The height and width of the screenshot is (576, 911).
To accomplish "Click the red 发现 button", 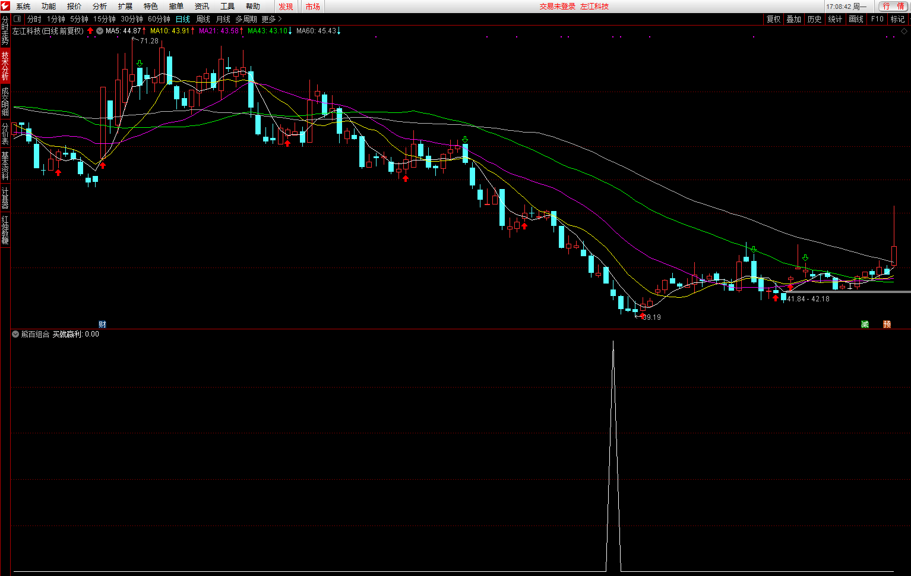I will pyautogui.click(x=286, y=7).
